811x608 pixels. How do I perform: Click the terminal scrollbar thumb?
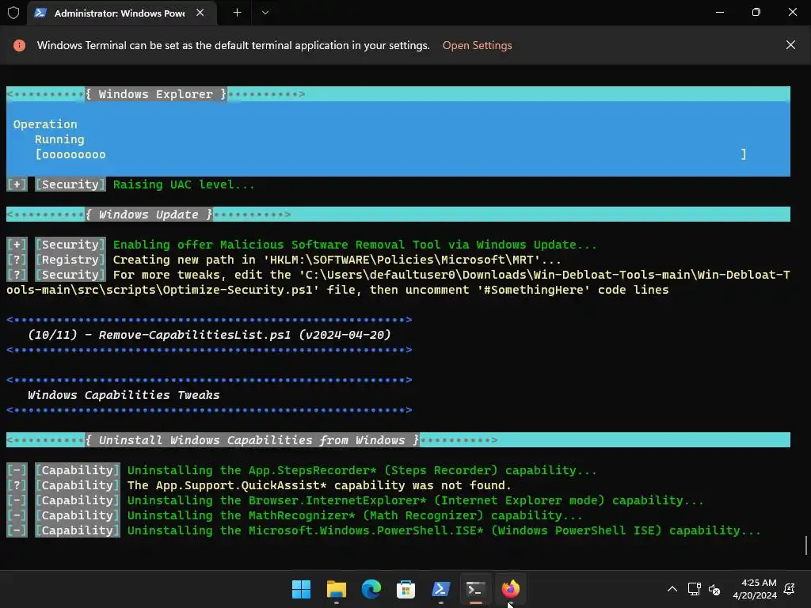click(x=805, y=546)
